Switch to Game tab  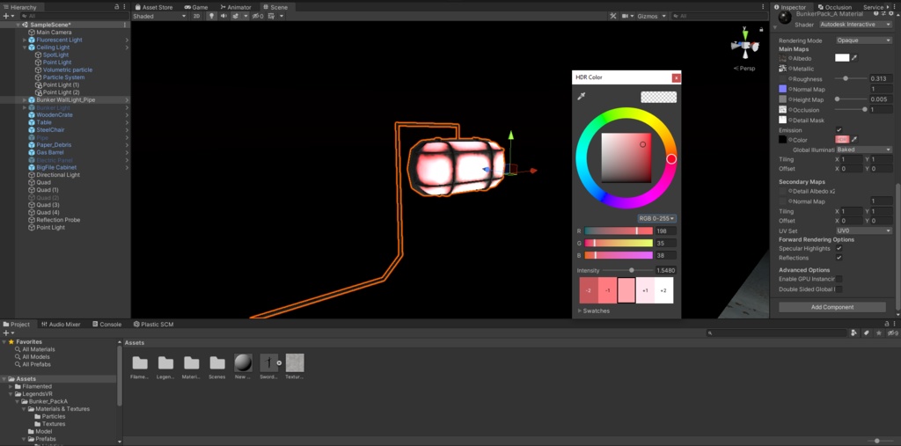coord(196,7)
